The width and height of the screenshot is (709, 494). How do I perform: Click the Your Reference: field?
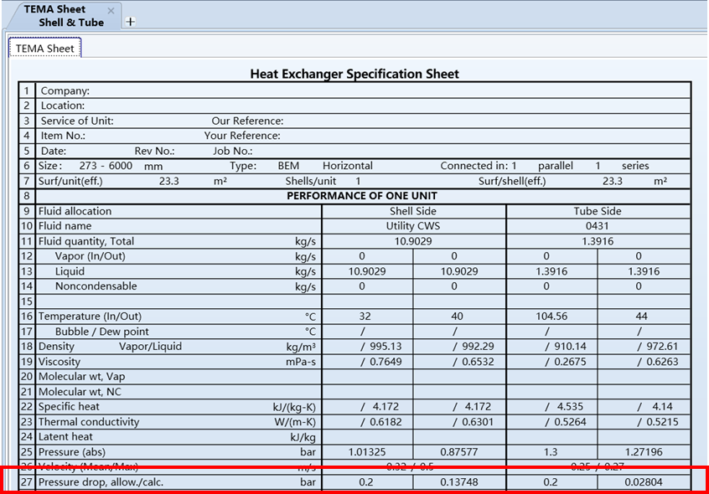click(242, 136)
